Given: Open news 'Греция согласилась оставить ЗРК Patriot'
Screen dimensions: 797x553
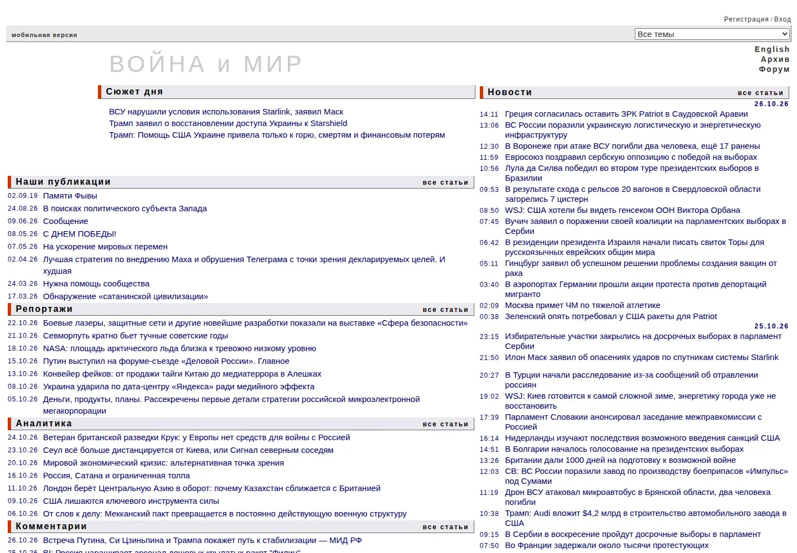Looking at the screenshot, I should (627, 114).
